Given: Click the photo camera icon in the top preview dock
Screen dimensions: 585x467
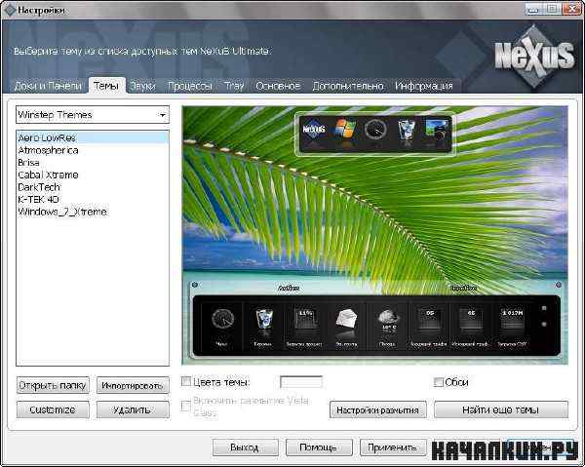Looking at the screenshot, I should 437,131.
